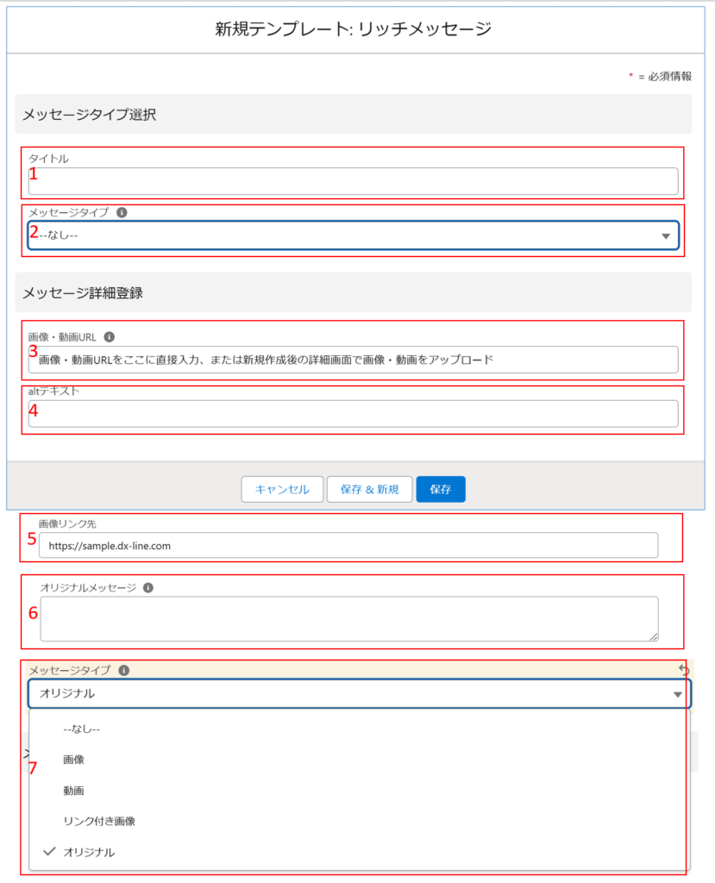
Task: Click the オリジナルメッセージ text area
Action: (x=348, y=618)
